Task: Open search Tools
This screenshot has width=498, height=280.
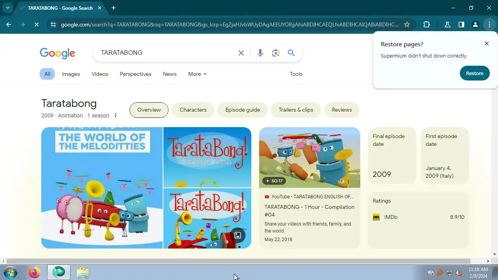Action: [x=296, y=74]
